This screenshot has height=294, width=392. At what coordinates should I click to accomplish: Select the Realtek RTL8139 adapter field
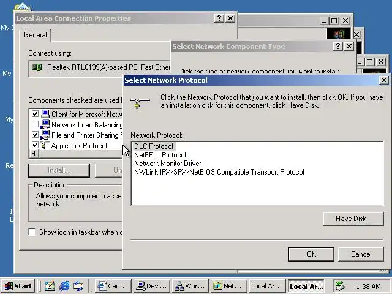click(x=99, y=67)
